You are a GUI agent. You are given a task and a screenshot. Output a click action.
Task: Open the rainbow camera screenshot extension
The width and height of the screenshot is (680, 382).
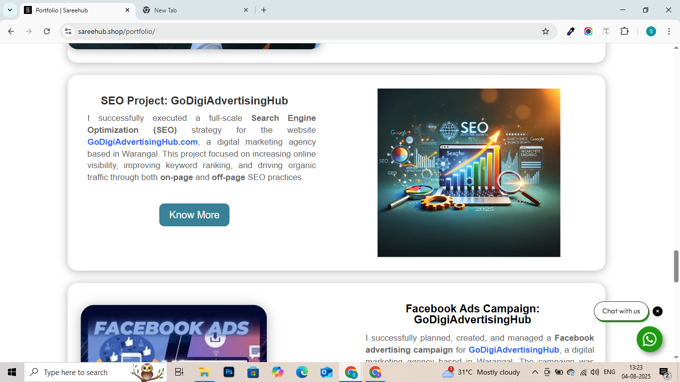588,31
